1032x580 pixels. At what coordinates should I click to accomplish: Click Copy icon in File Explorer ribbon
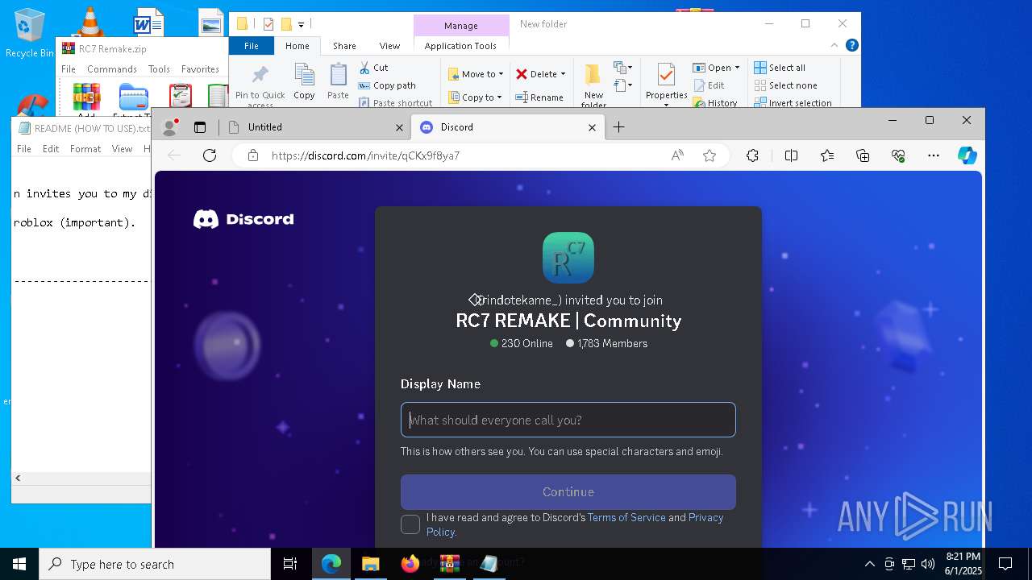(x=304, y=81)
